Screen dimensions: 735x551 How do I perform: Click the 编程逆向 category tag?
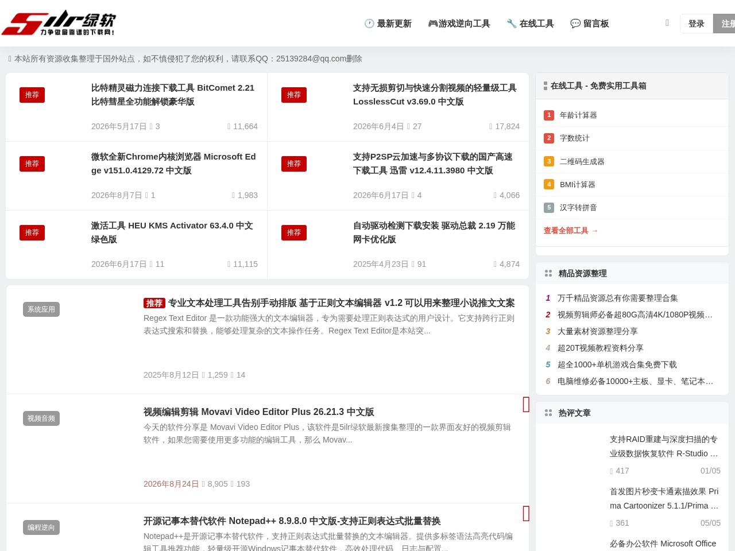(x=41, y=527)
